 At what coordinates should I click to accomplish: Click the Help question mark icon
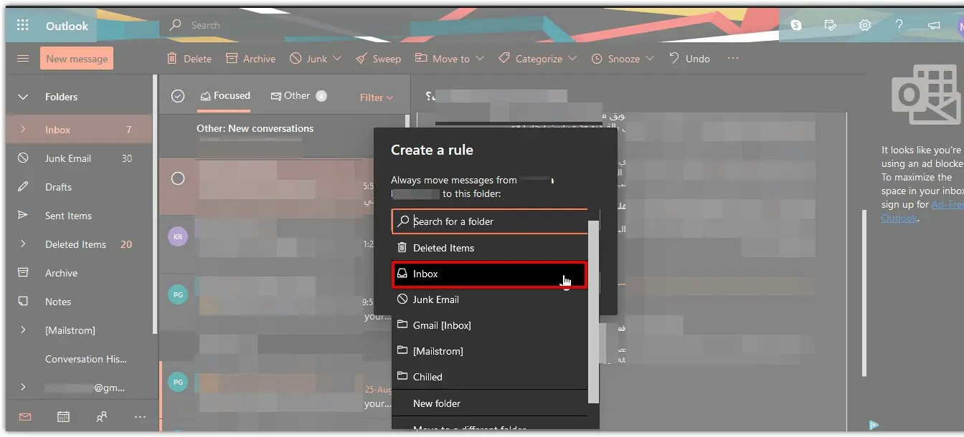[899, 25]
